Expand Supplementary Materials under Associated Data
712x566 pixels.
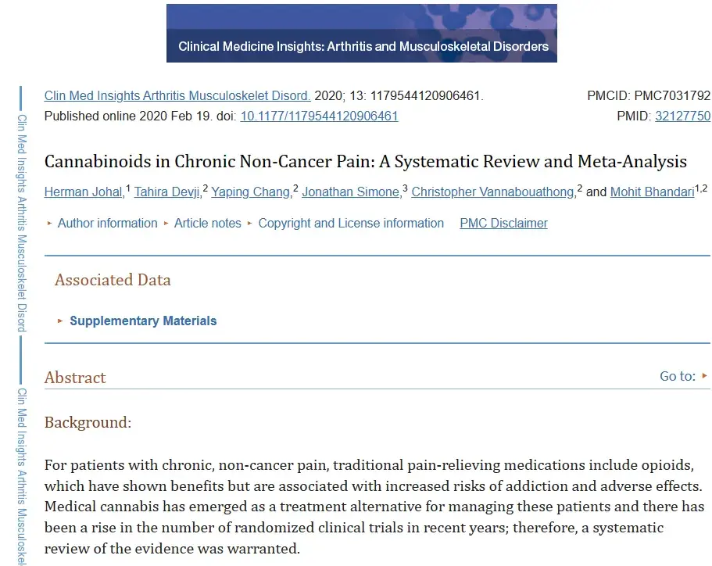(x=143, y=321)
